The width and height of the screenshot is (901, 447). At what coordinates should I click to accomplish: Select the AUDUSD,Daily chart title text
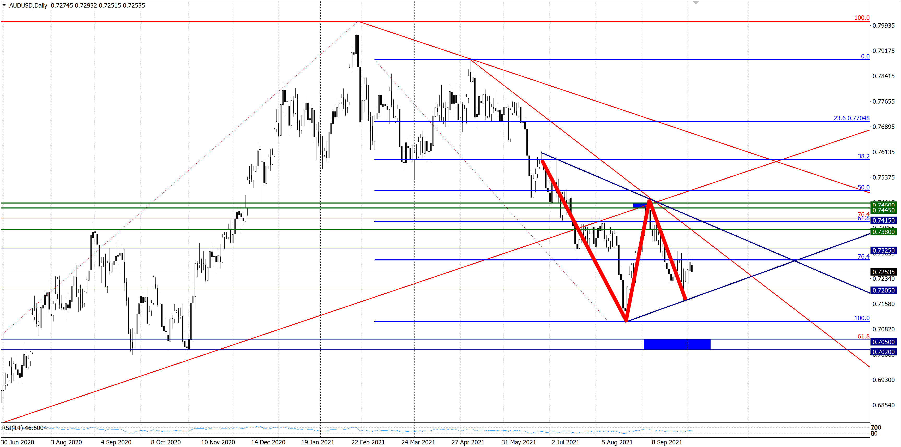coord(28,5)
